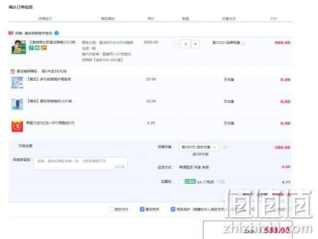
Task: Click info icon next to shop discount dropdown
Action: (x=225, y=147)
